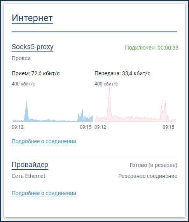
Task: Click the Передача: 33,4 кбит/с label
Action: tap(122, 73)
